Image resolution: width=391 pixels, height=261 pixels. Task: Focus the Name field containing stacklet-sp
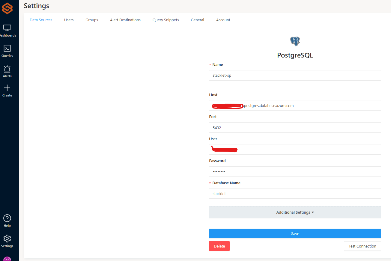[295, 75]
